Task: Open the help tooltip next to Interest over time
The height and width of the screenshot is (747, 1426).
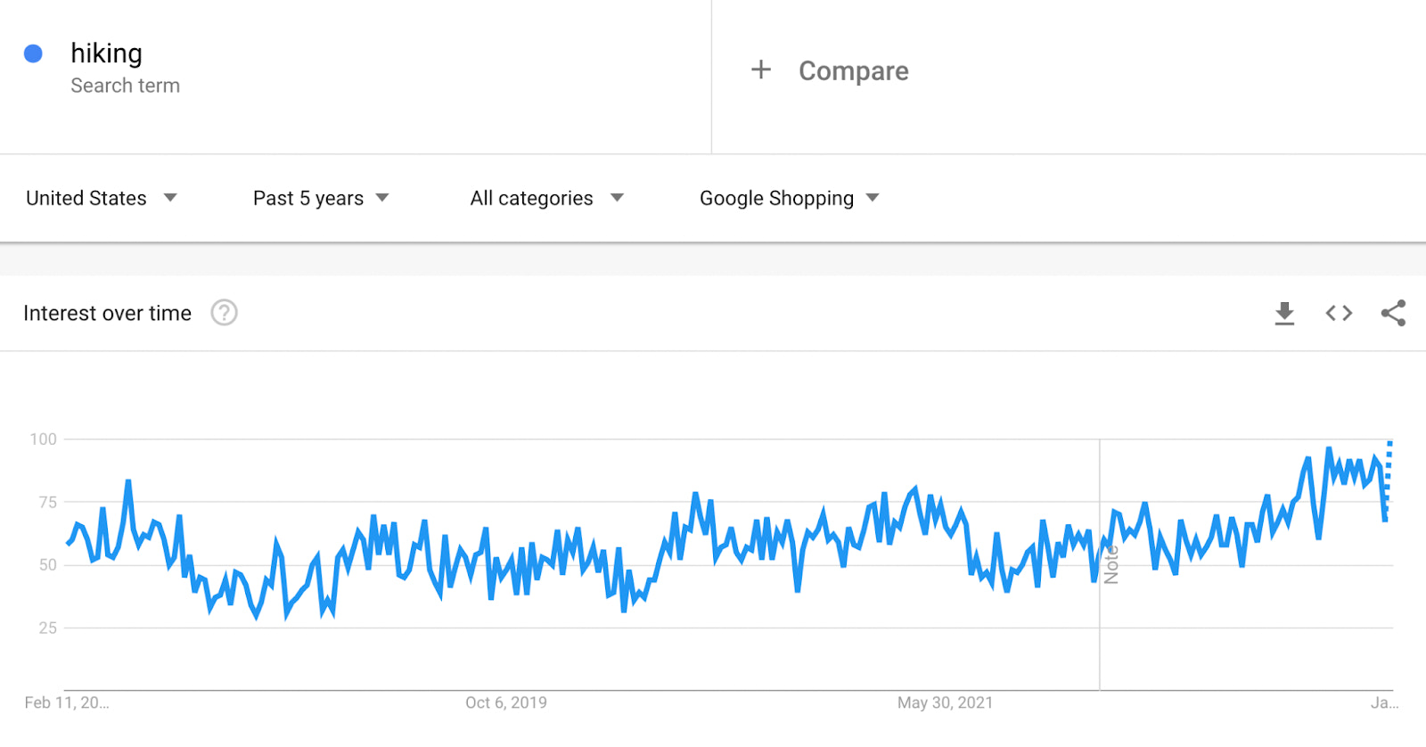Action: [x=224, y=313]
